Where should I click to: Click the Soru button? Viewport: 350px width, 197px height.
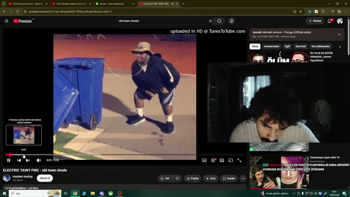click(211, 178)
